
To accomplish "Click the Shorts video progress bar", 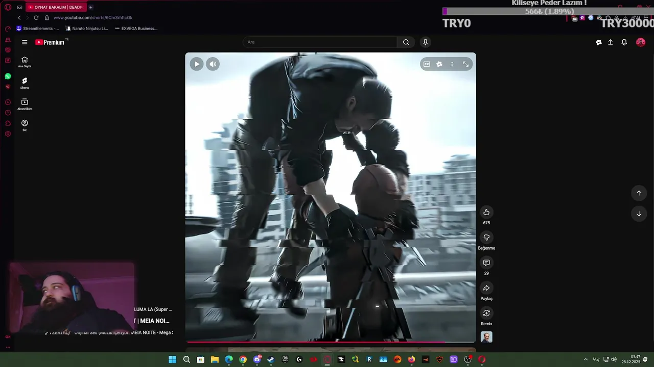I will [x=331, y=342].
